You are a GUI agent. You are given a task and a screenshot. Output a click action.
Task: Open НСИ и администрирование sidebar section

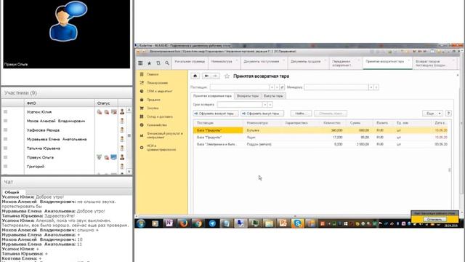pyautogui.click(x=161, y=148)
